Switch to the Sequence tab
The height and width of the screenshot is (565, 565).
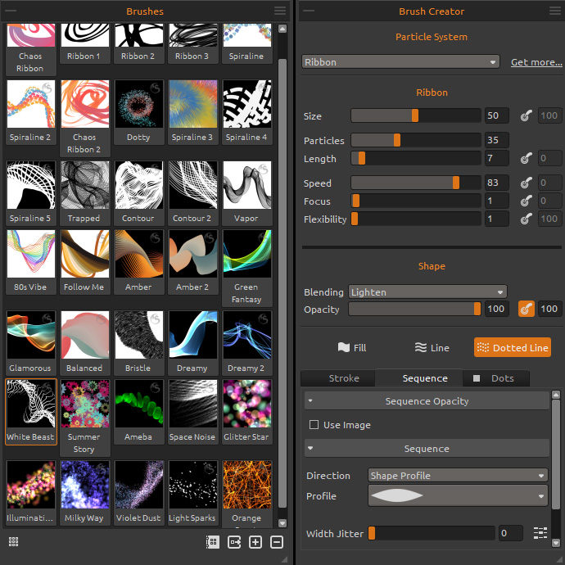click(424, 378)
